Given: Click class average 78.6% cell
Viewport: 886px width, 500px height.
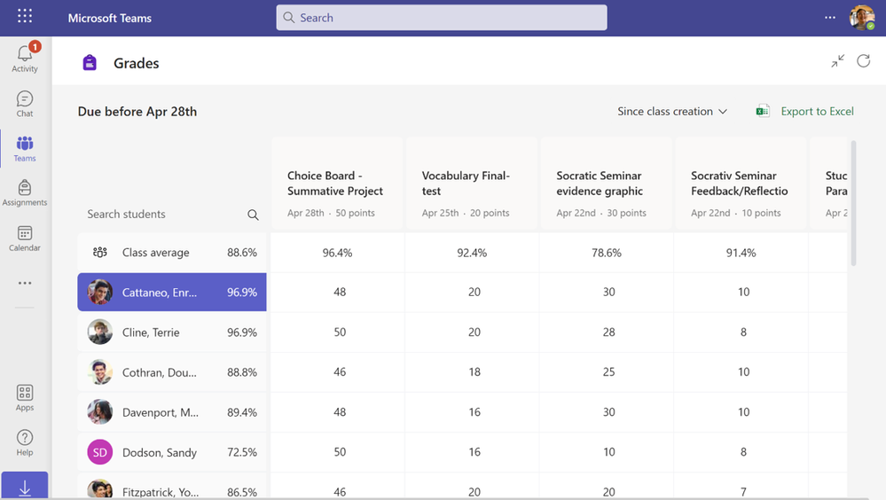Looking at the screenshot, I should 607,253.
